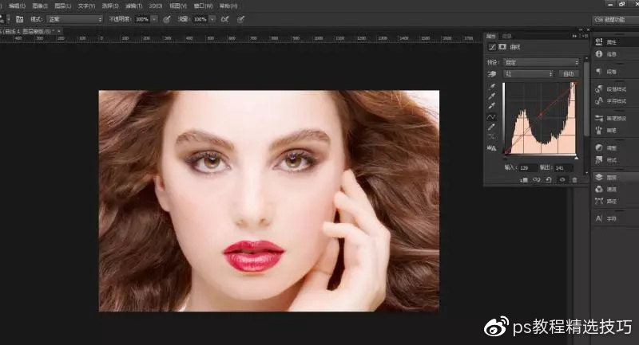
Task: Delete the adjustment layer via trash icon
Action: tap(574, 180)
